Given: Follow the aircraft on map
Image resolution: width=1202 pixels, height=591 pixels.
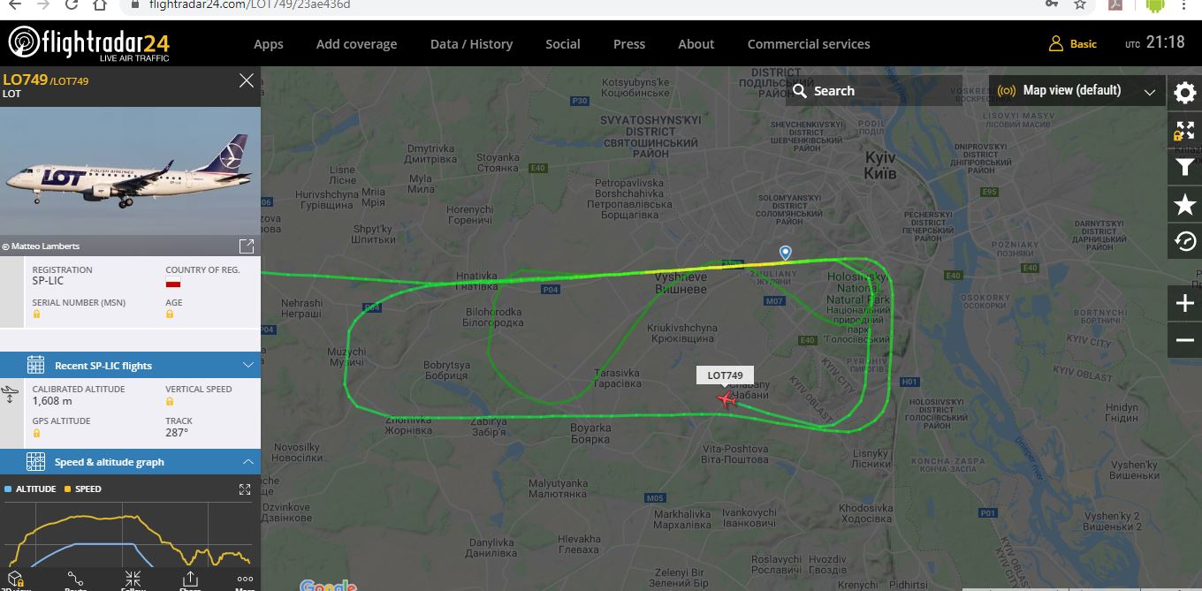Looking at the screenshot, I should [133, 580].
